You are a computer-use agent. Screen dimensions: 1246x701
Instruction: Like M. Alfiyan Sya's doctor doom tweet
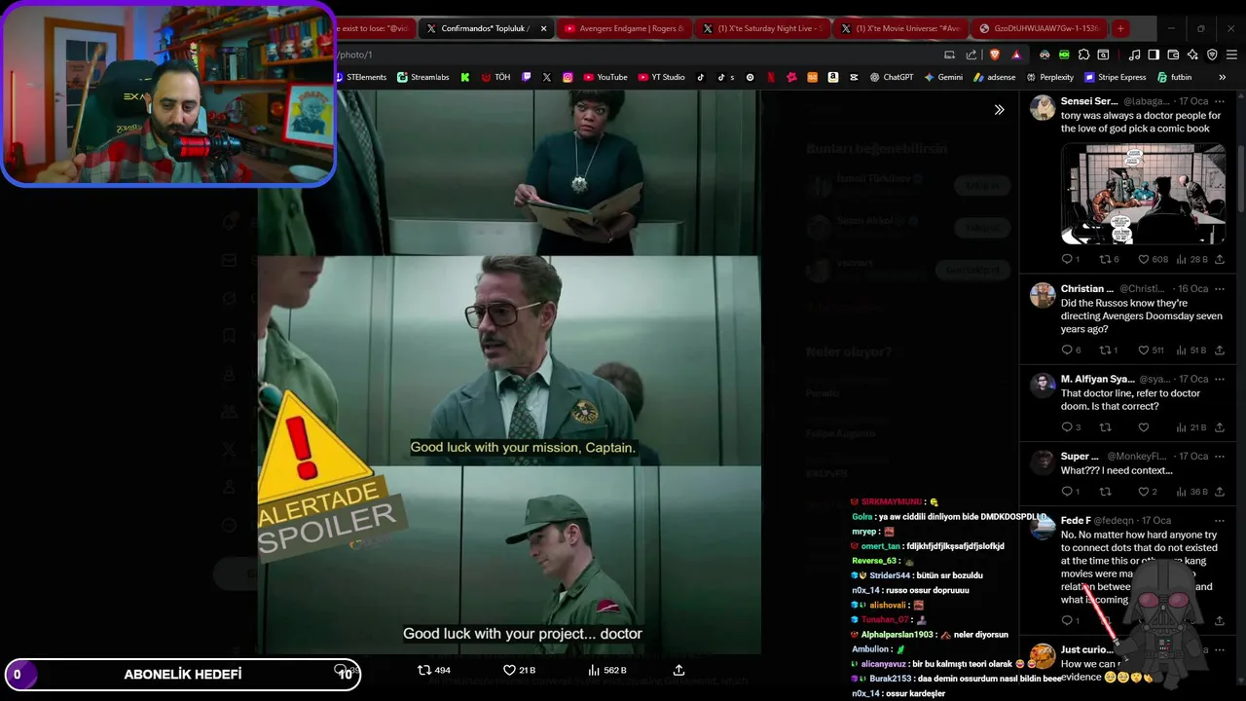pyautogui.click(x=1144, y=427)
